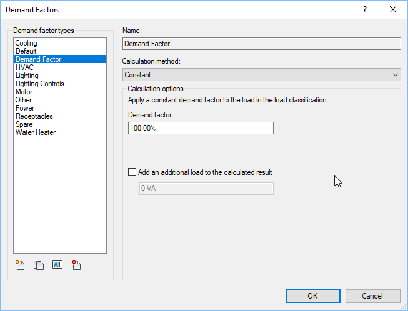This screenshot has height=311, width=408.
Task: Select Cooling in the demand factor list
Action: pos(26,43)
